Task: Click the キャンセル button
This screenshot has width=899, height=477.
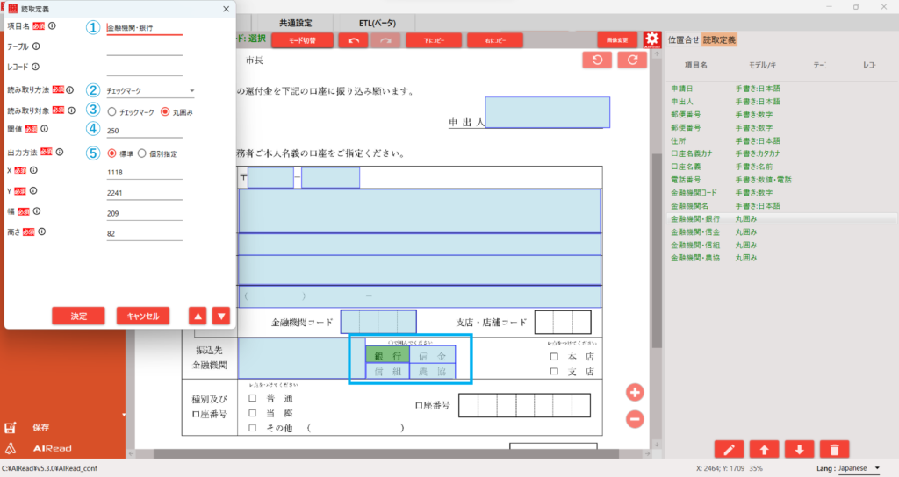Action: [x=142, y=316]
